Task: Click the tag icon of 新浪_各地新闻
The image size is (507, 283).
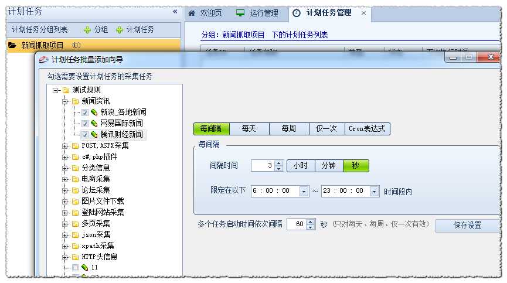Action: coord(94,112)
